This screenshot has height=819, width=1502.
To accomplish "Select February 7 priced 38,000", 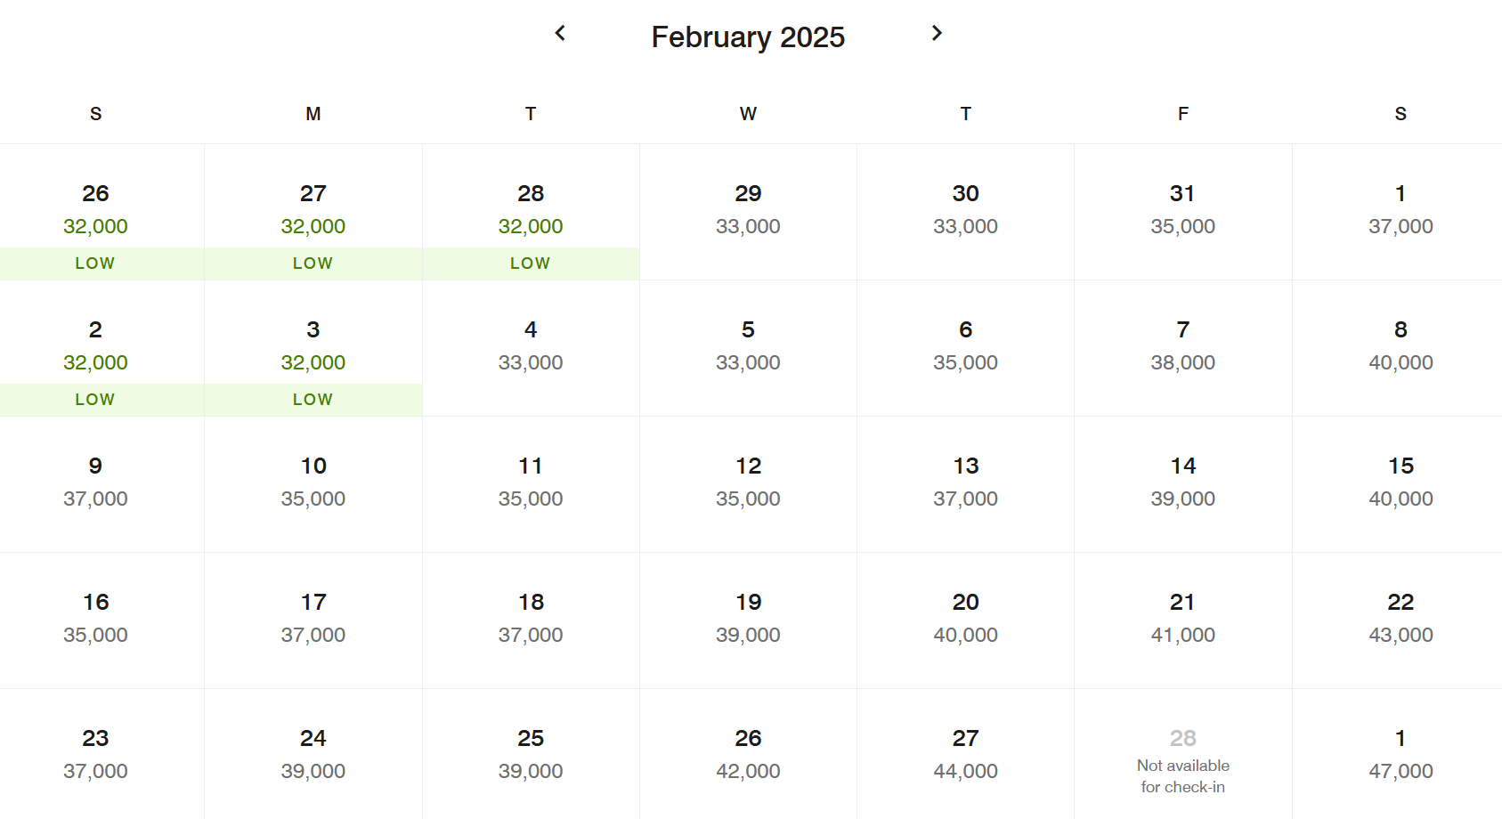I will tap(1182, 346).
